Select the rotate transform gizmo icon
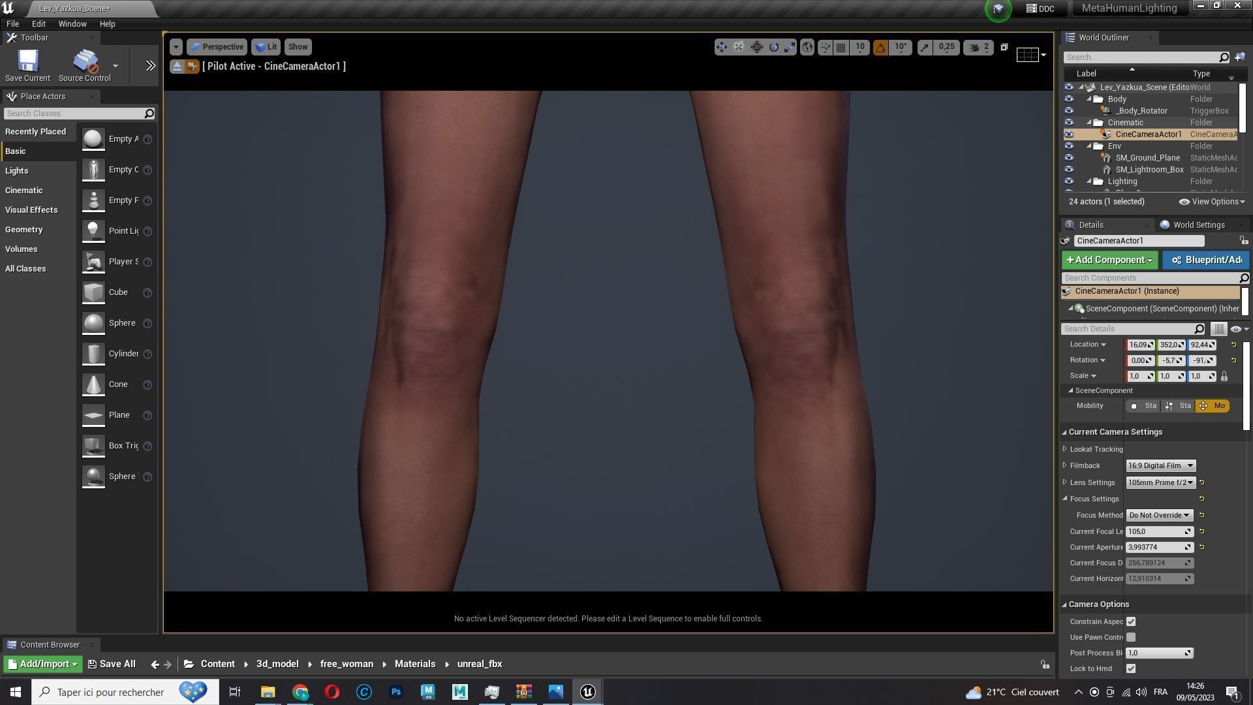1253x705 pixels. (773, 47)
